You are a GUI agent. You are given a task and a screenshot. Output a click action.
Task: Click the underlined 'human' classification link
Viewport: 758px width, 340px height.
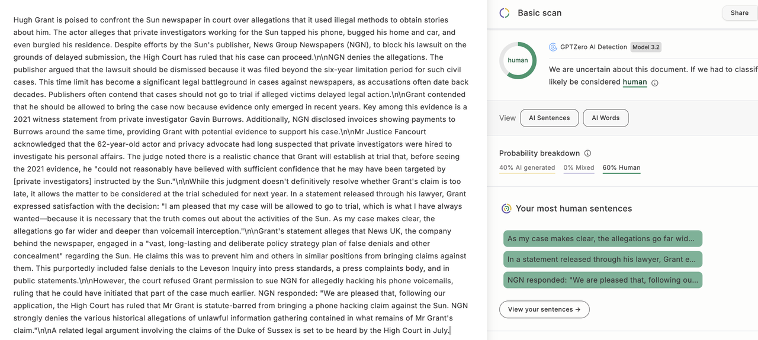[x=635, y=82]
